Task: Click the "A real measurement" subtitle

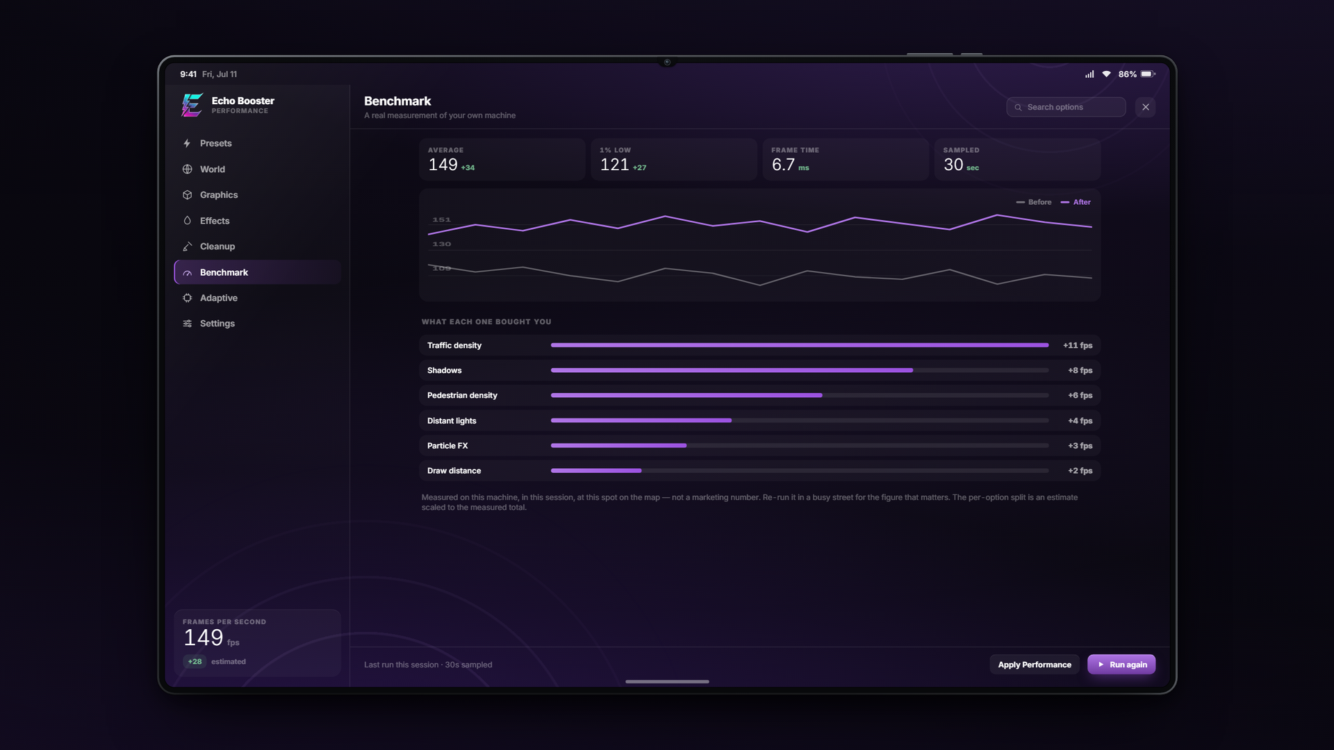Action: coord(440,115)
